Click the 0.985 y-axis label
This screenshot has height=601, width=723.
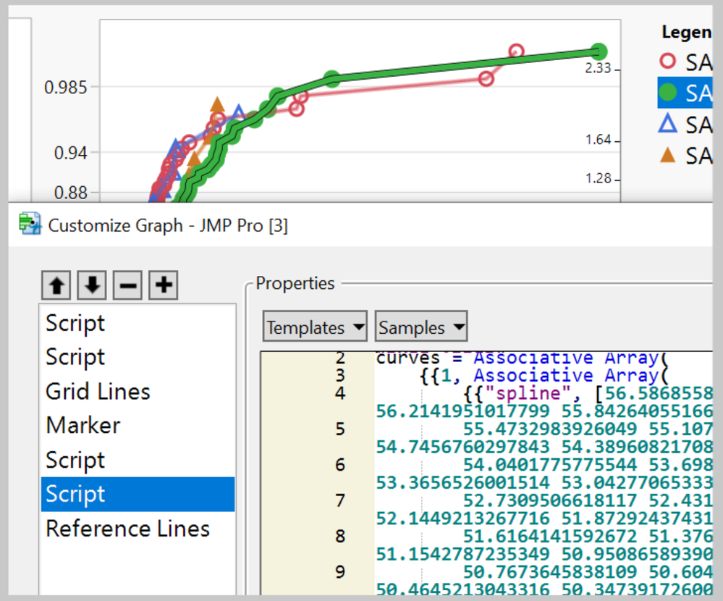click(65, 87)
